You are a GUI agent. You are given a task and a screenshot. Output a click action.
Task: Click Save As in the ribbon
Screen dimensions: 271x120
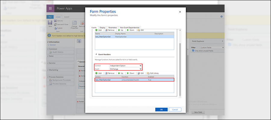click(59, 21)
